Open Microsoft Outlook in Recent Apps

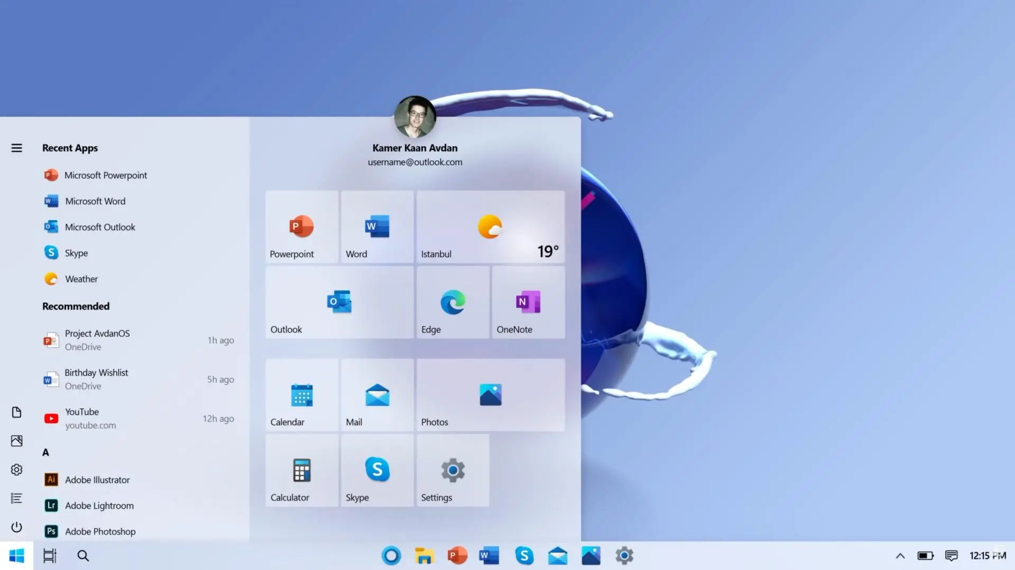(90, 227)
